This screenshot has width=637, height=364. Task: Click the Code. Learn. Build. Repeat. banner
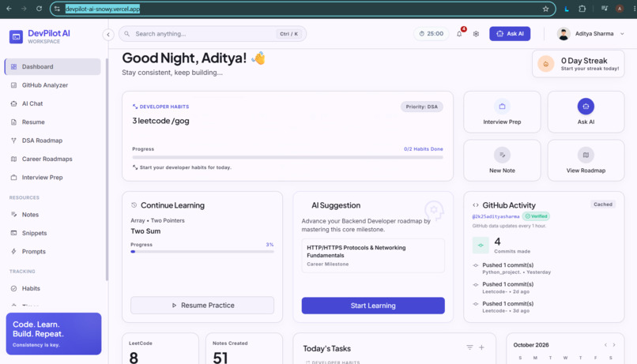(x=54, y=333)
